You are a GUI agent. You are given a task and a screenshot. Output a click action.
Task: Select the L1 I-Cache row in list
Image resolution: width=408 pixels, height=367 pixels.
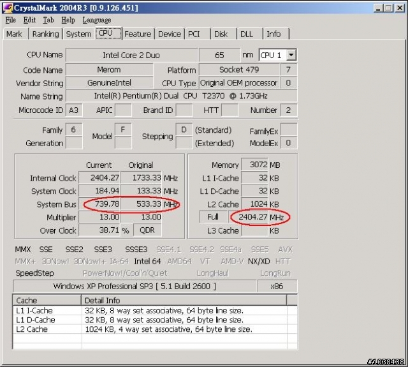click(x=155, y=310)
